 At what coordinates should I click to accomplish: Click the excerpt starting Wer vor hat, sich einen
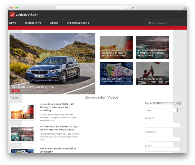[58, 117]
